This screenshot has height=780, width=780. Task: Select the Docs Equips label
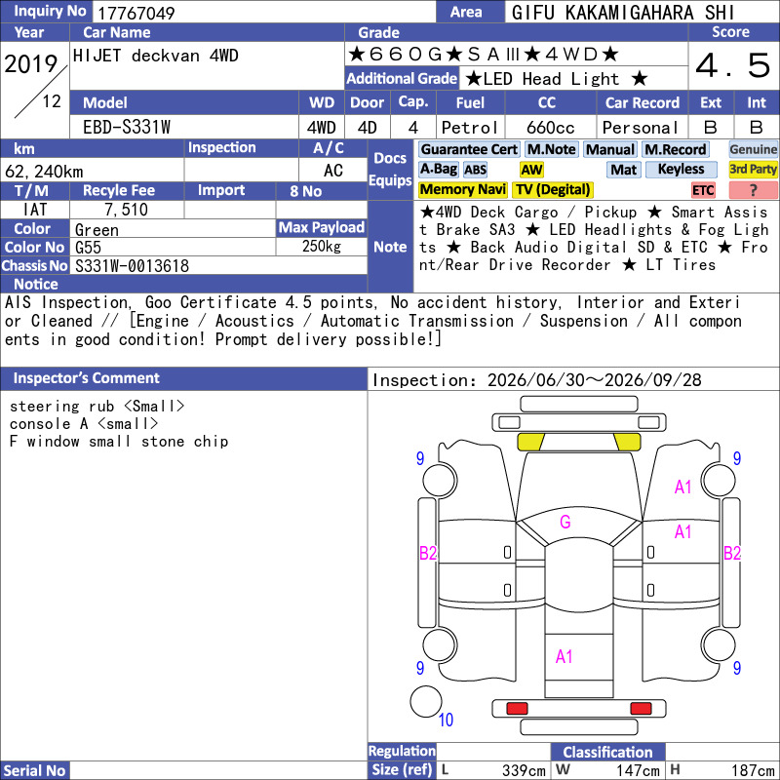(390, 169)
